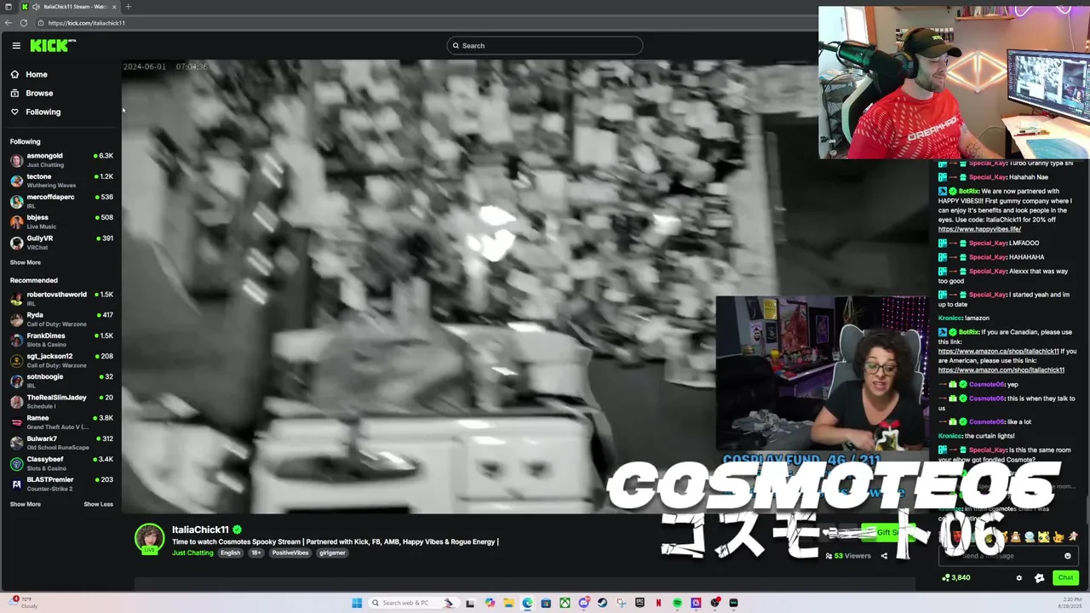Open Microsoft Store from the taskbar
Screen dimensions: 1090x613
[x=546, y=603]
